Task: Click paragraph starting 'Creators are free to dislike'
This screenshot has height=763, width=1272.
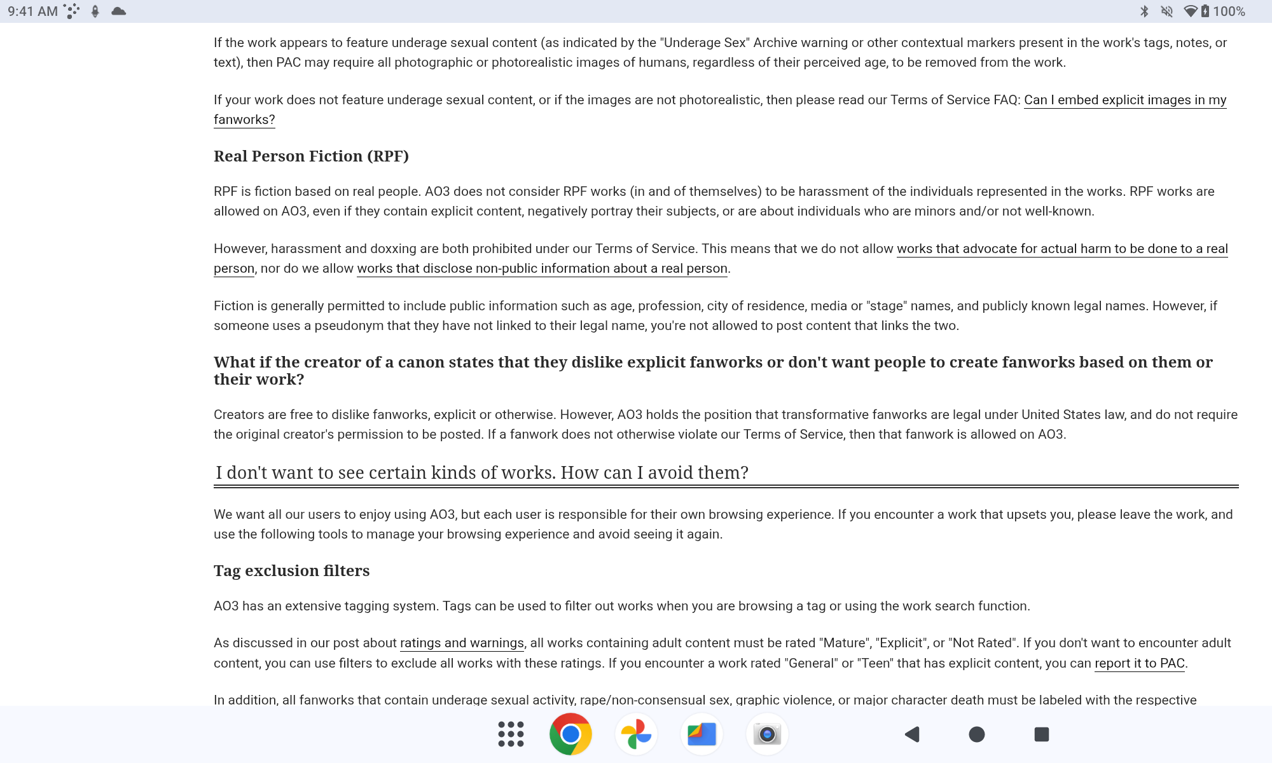Action: click(x=726, y=424)
